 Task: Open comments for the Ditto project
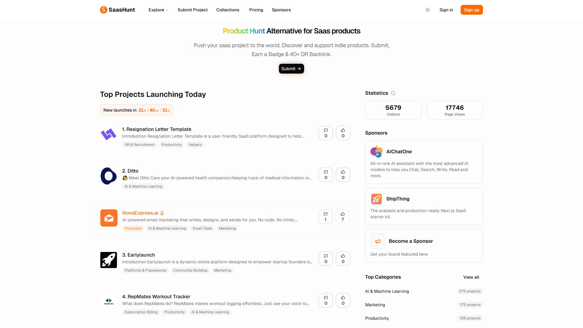tap(326, 175)
